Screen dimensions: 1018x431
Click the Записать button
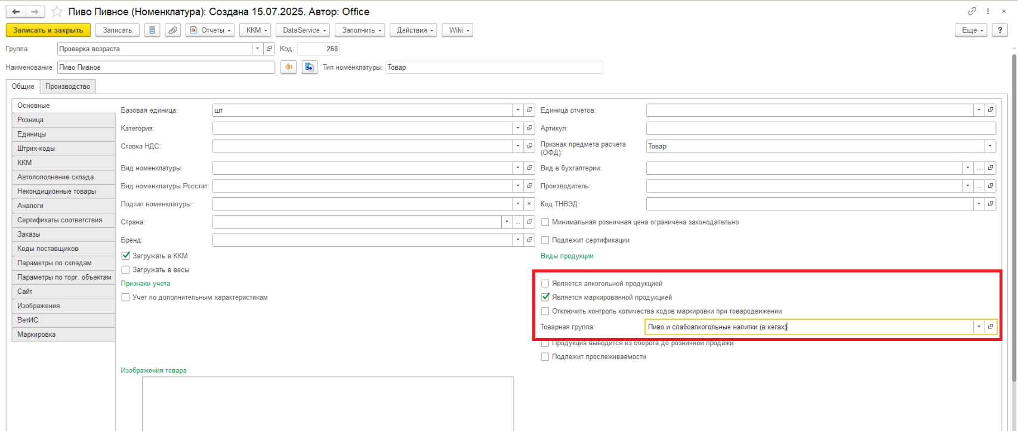[117, 30]
